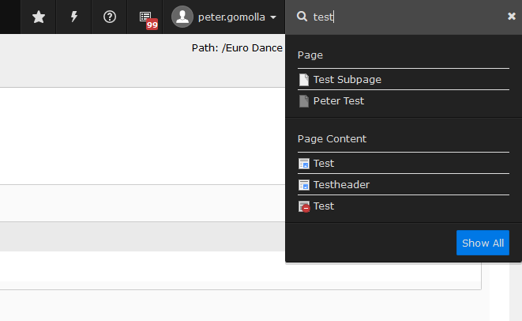
Task: Clear the search with the X button
Action: pos(511,17)
